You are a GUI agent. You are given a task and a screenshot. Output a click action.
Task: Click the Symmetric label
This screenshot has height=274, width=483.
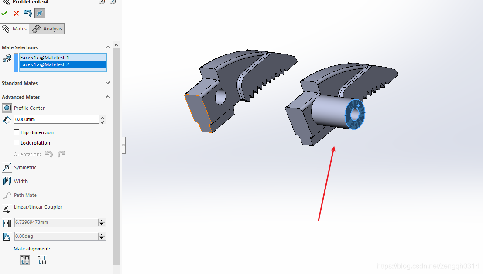point(25,167)
